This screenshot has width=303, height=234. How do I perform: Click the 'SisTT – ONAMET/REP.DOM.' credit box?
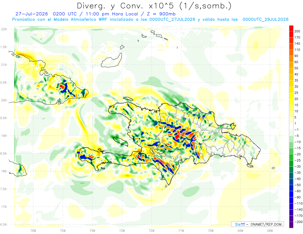coord(257,224)
